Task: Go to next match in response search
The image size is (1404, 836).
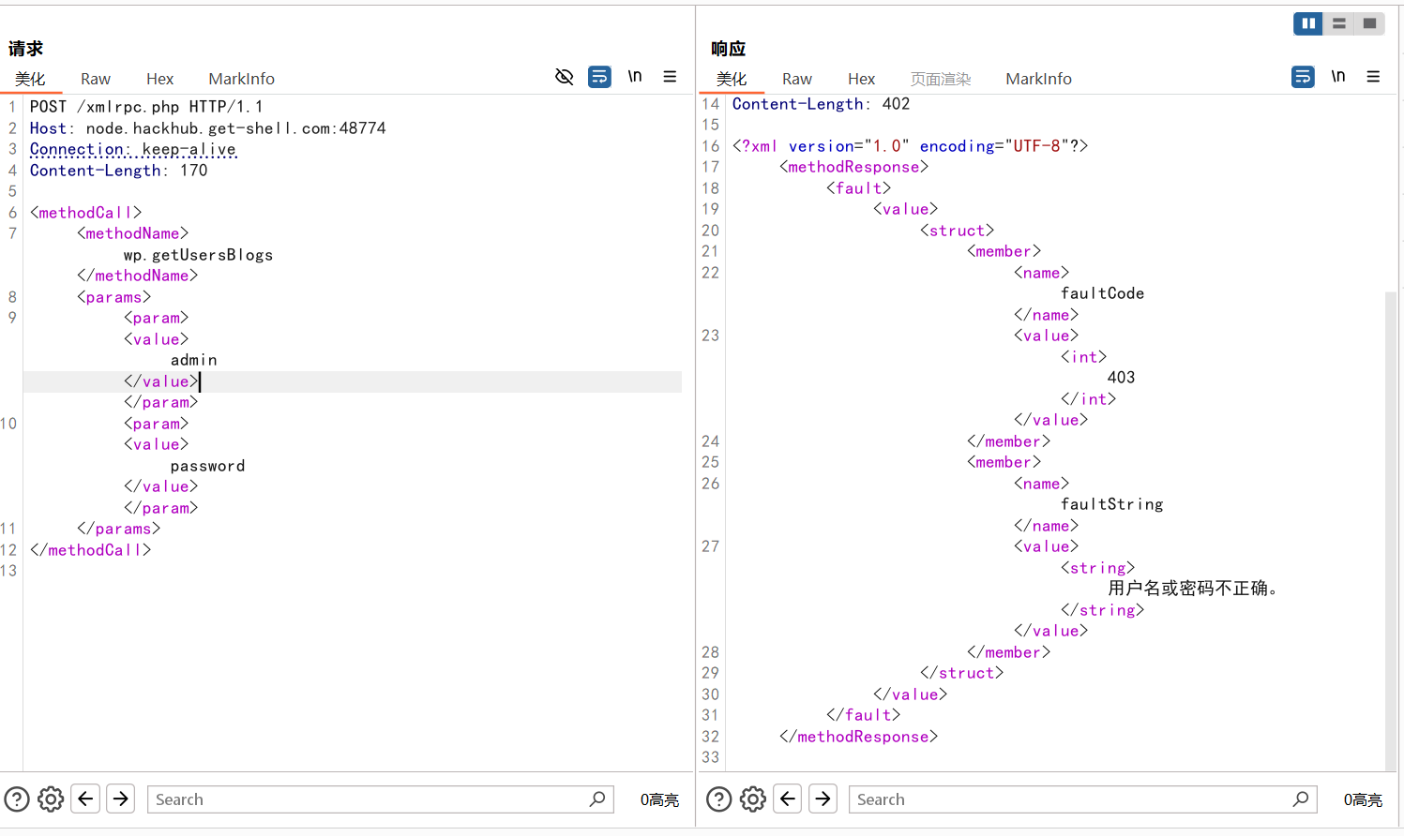Action: tap(823, 799)
